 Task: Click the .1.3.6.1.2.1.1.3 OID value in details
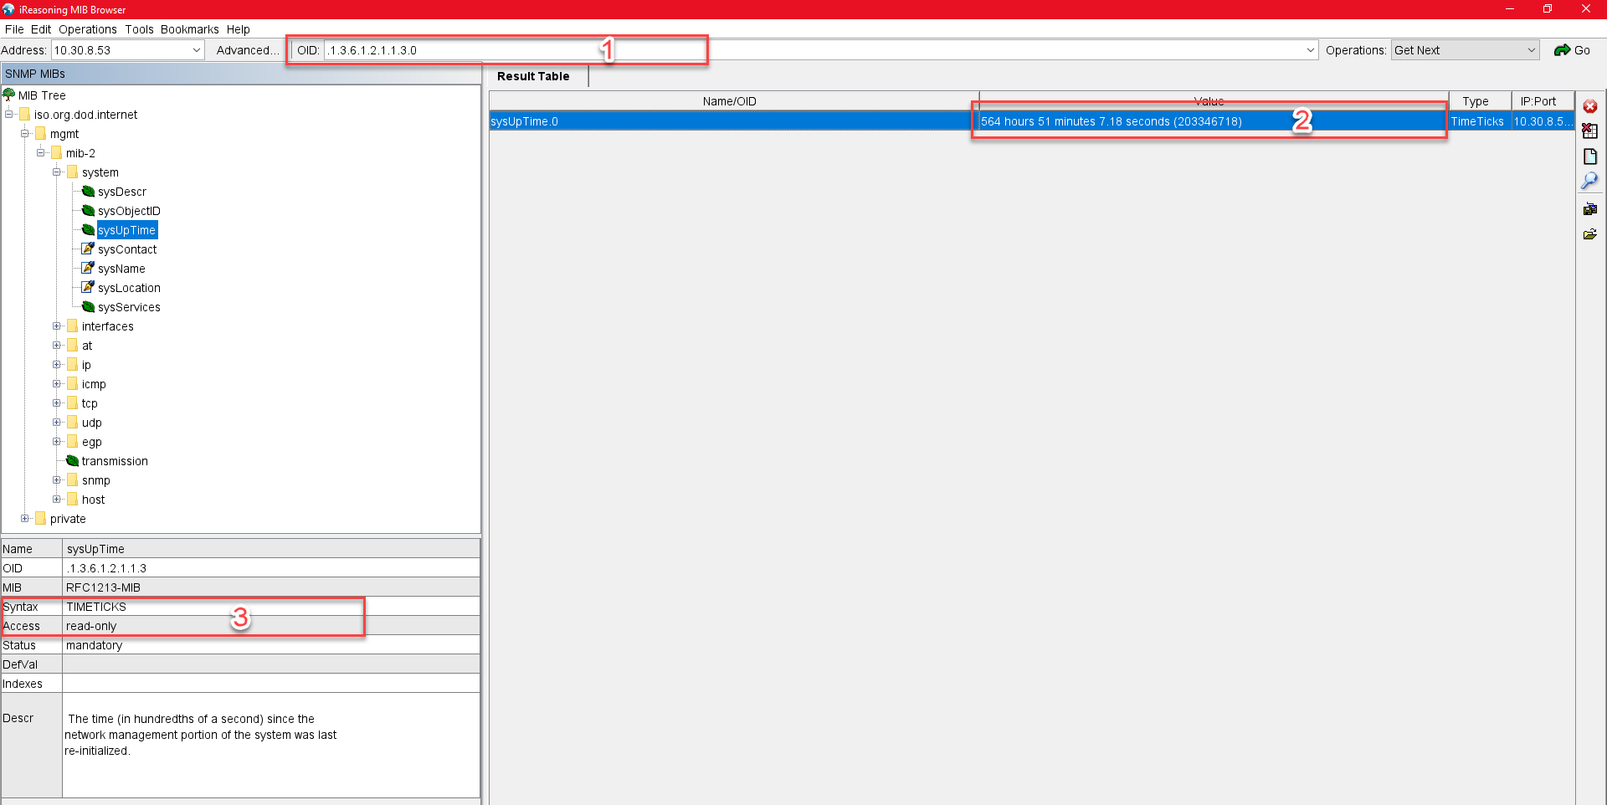[106, 568]
